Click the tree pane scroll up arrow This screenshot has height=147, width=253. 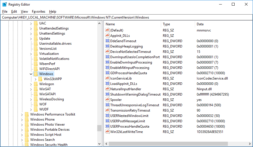[100, 23]
